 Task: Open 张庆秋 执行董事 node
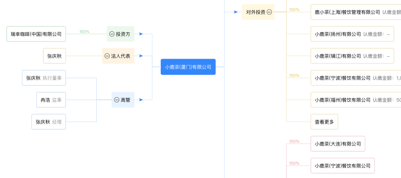[x=44, y=78]
